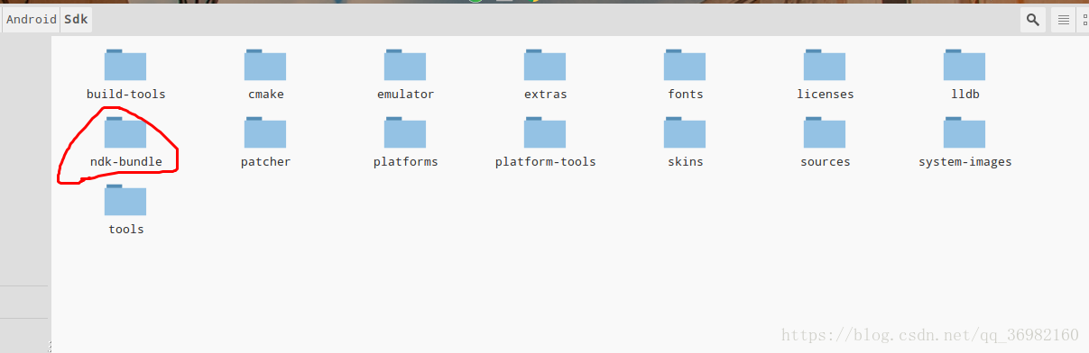Click the 'licenses' name label
Screen dimensions: 1089x353
pyautogui.click(x=826, y=95)
